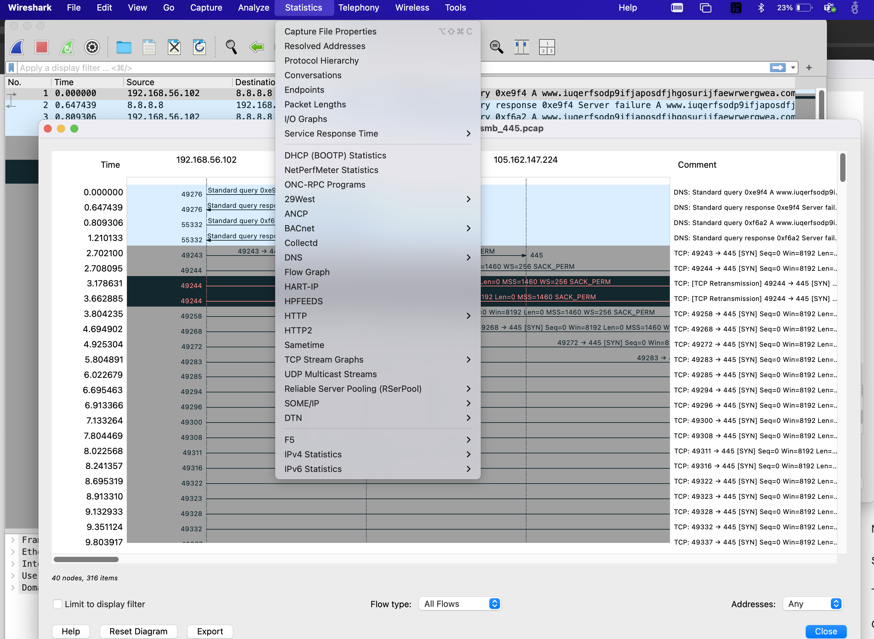
Task: Click the close capture file icon
Action: pos(174,47)
